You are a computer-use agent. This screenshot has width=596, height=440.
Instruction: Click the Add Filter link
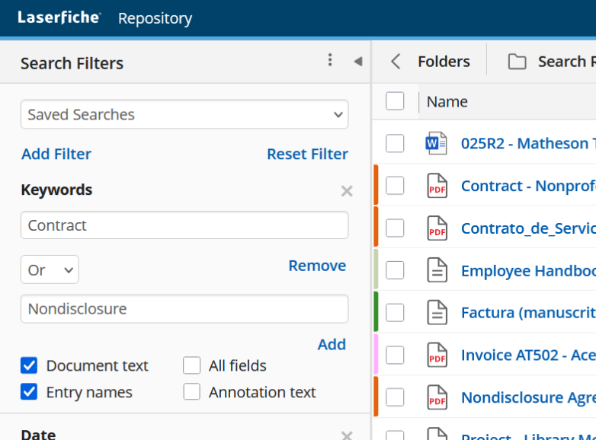click(x=56, y=154)
